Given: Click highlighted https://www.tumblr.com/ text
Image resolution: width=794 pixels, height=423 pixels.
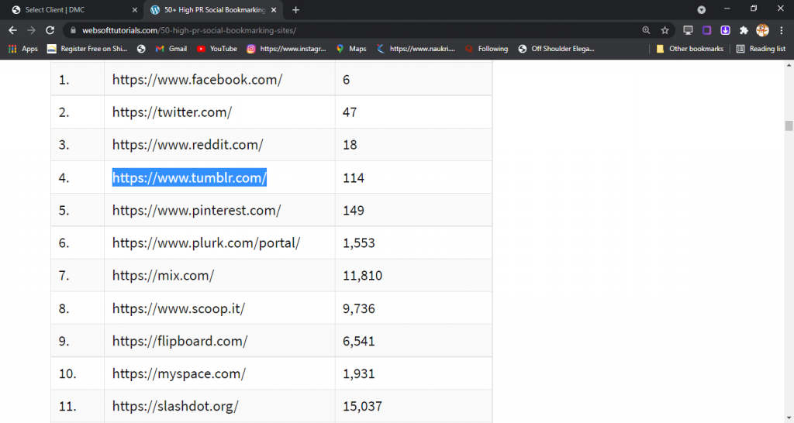Looking at the screenshot, I should [189, 177].
